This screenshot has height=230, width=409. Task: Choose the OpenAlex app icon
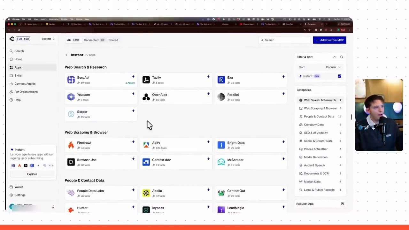tap(146, 97)
